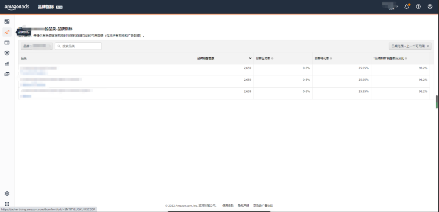Select the brand metrics trend-line sidebar icon
The width and height of the screenshot is (439, 212).
click(x=7, y=32)
